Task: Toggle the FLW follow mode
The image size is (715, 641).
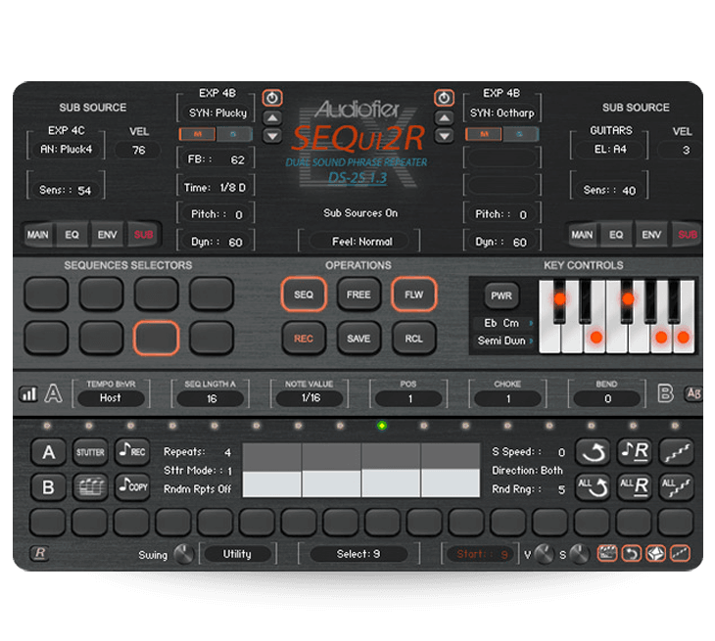Action: 414,295
